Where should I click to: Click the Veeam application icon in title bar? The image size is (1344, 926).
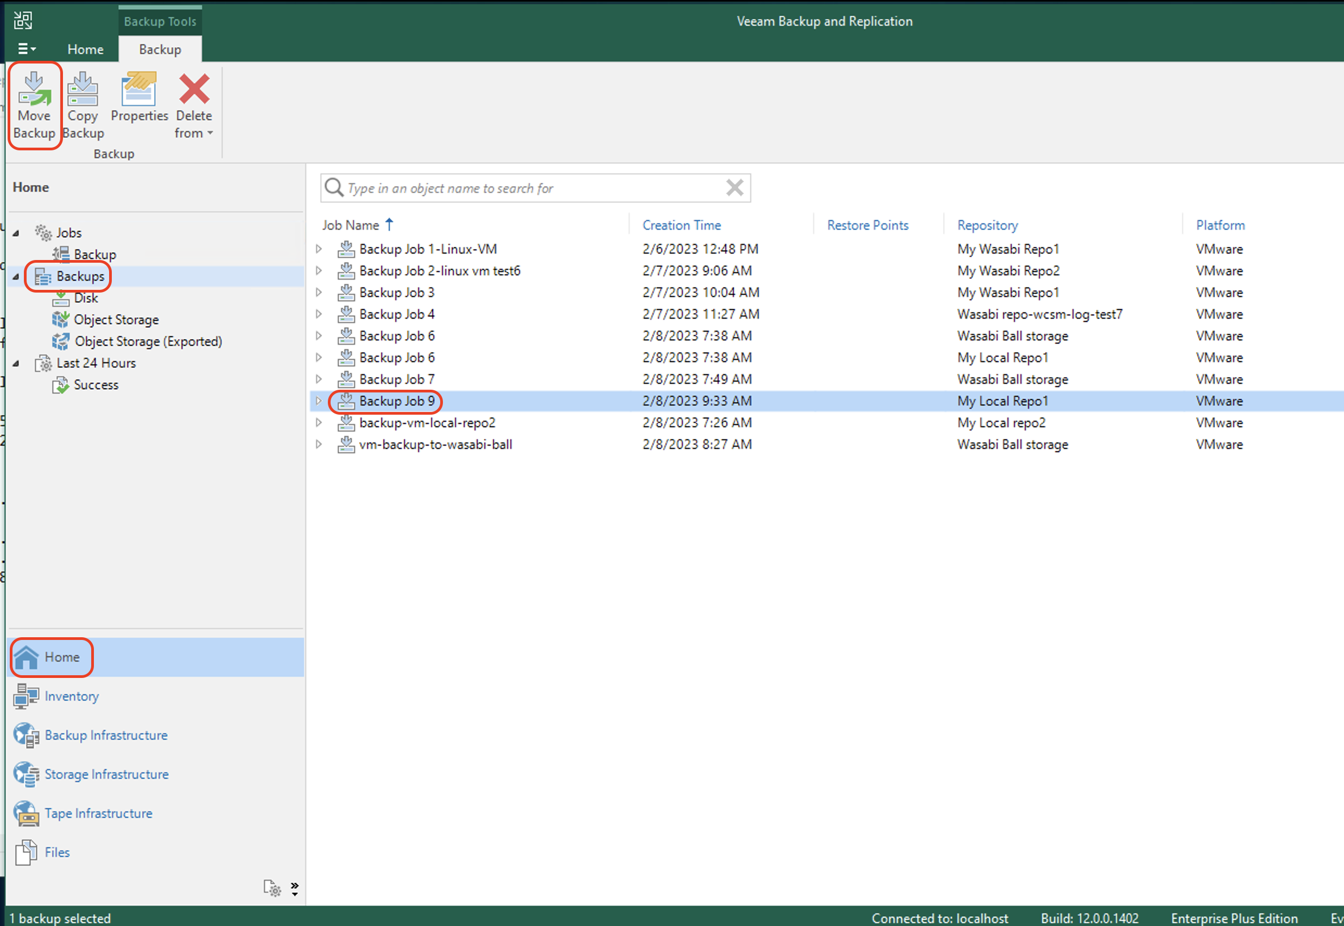point(23,20)
